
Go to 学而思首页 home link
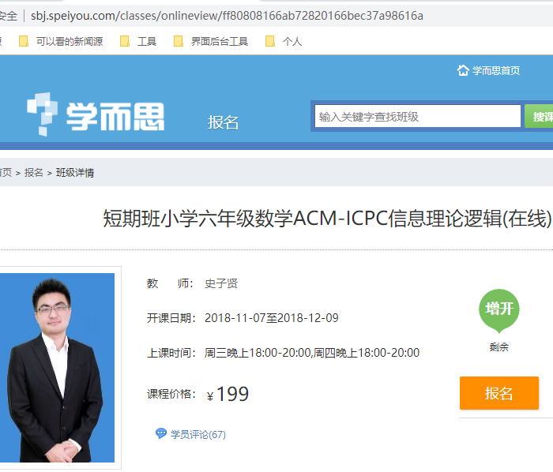pos(488,70)
